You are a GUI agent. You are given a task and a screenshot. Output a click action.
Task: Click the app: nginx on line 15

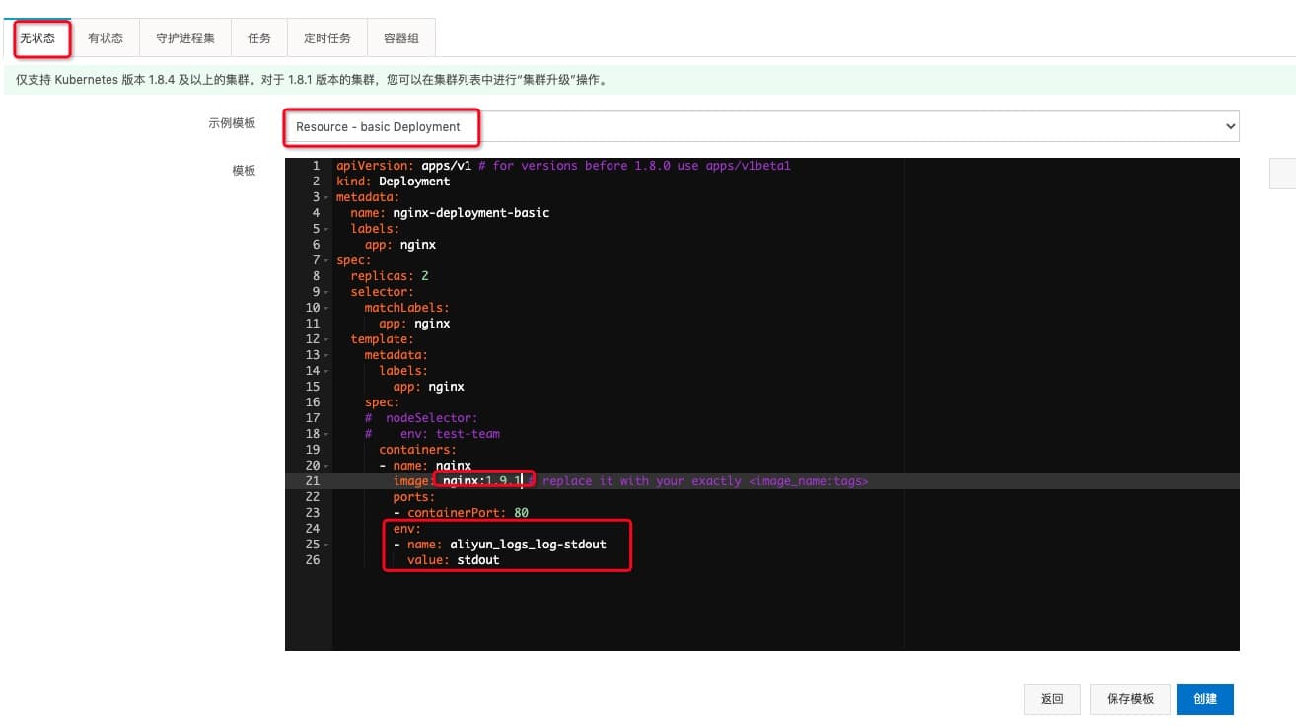pos(428,387)
